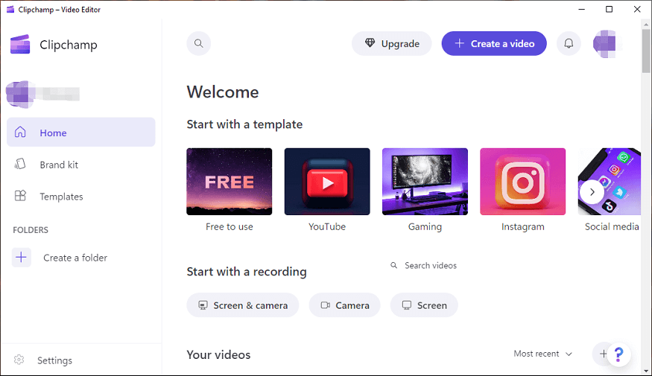Viewport: 652px width, 376px height.
Task: Open the YouTube template thumbnail
Action: (327, 182)
